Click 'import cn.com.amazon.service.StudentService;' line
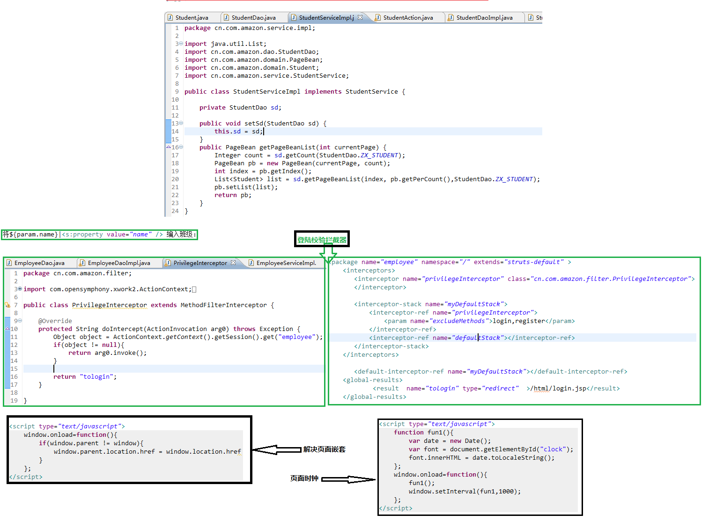 click(266, 75)
